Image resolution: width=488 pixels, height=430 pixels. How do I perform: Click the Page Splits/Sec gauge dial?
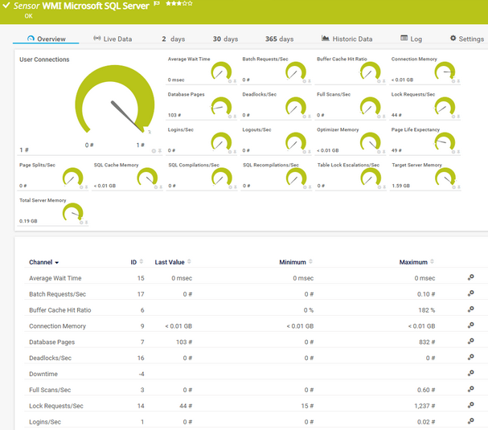coord(72,178)
